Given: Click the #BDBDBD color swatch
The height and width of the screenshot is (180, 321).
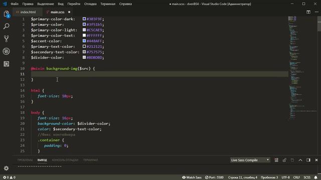Looking at the screenshot, I should click(x=84, y=57).
